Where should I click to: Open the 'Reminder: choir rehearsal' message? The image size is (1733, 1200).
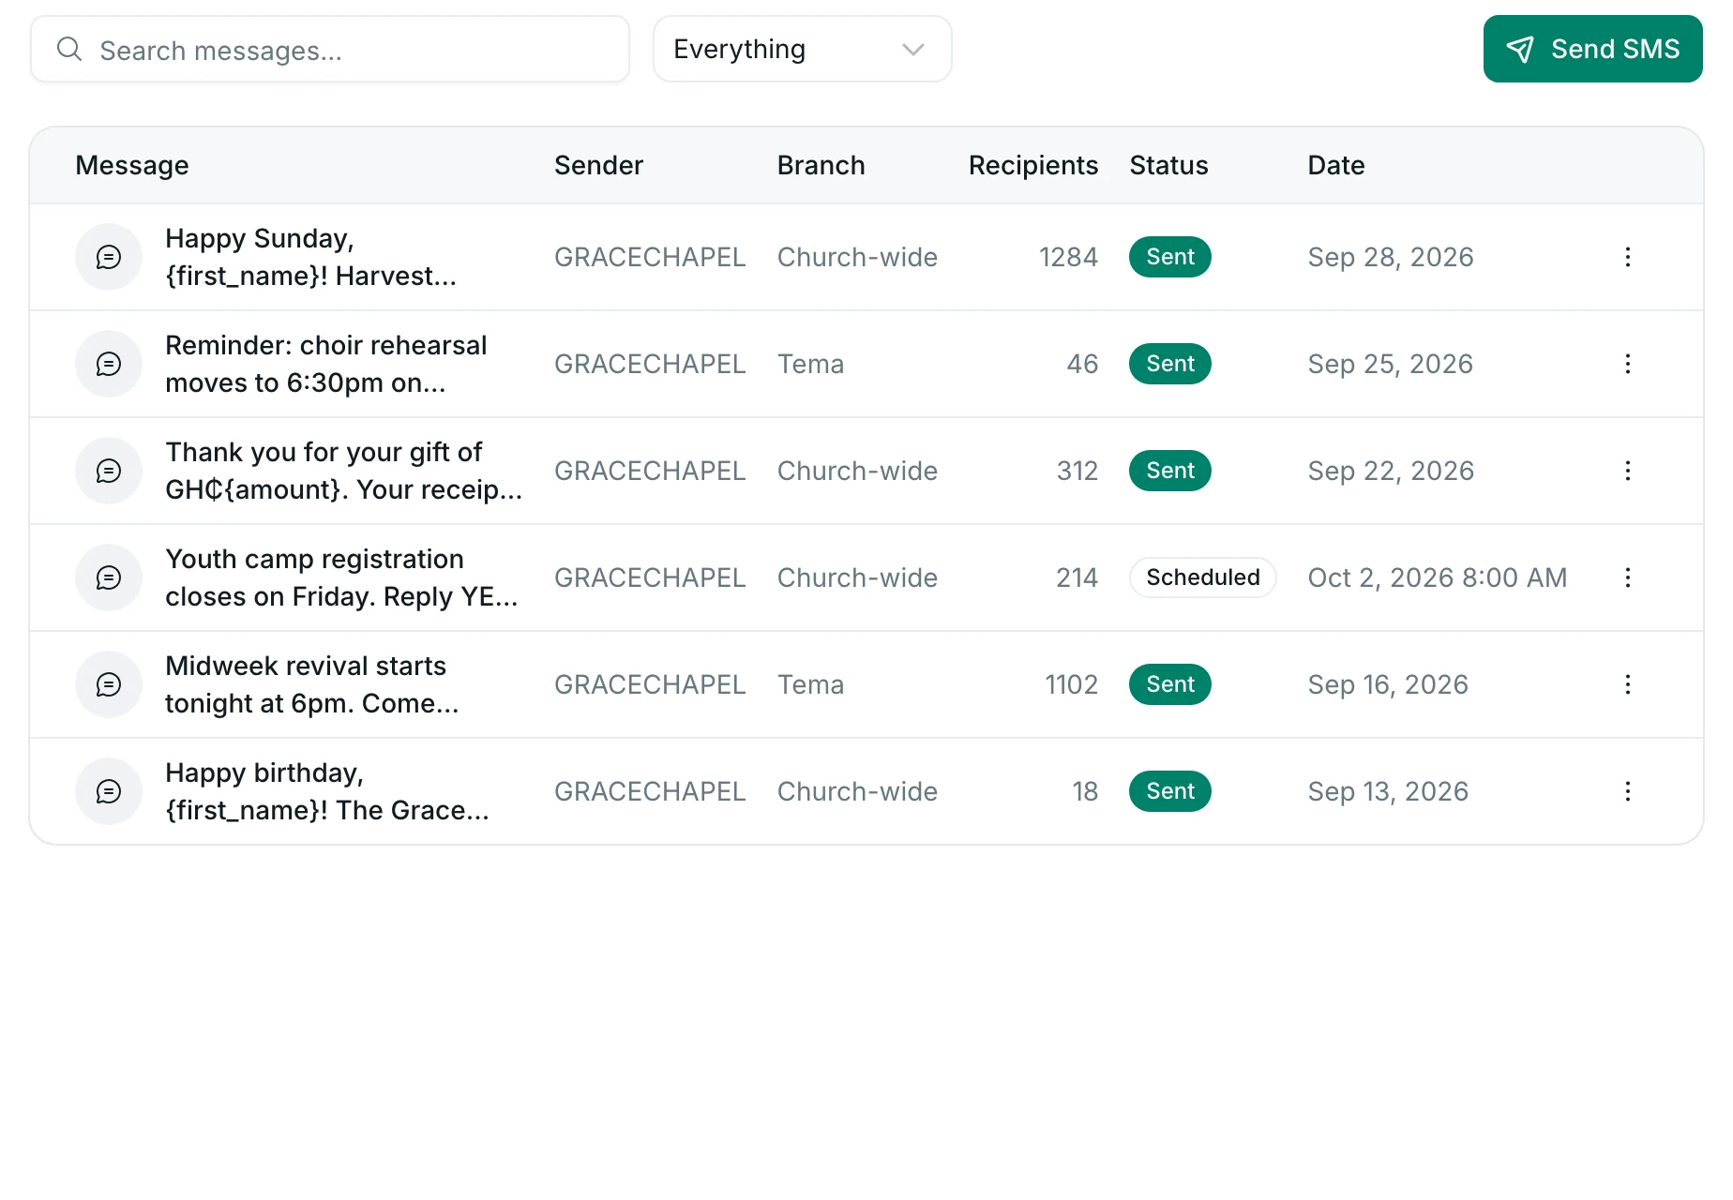(325, 364)
